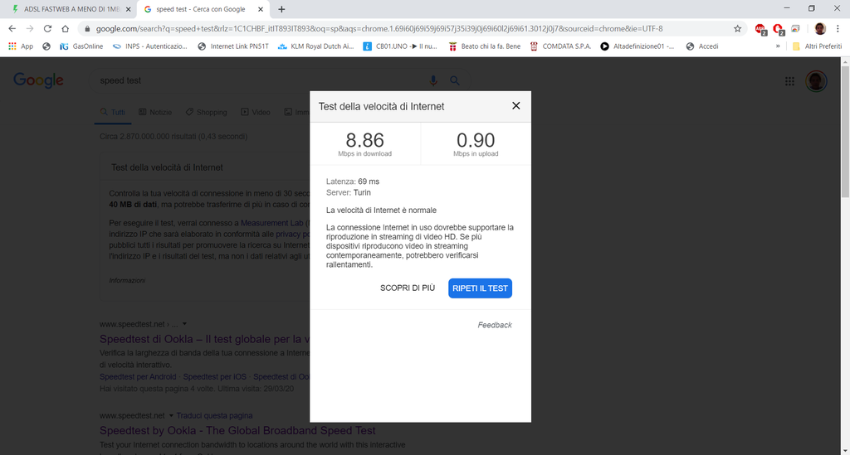
Task: Close the speed test Google tab
Action: [261, 9]
